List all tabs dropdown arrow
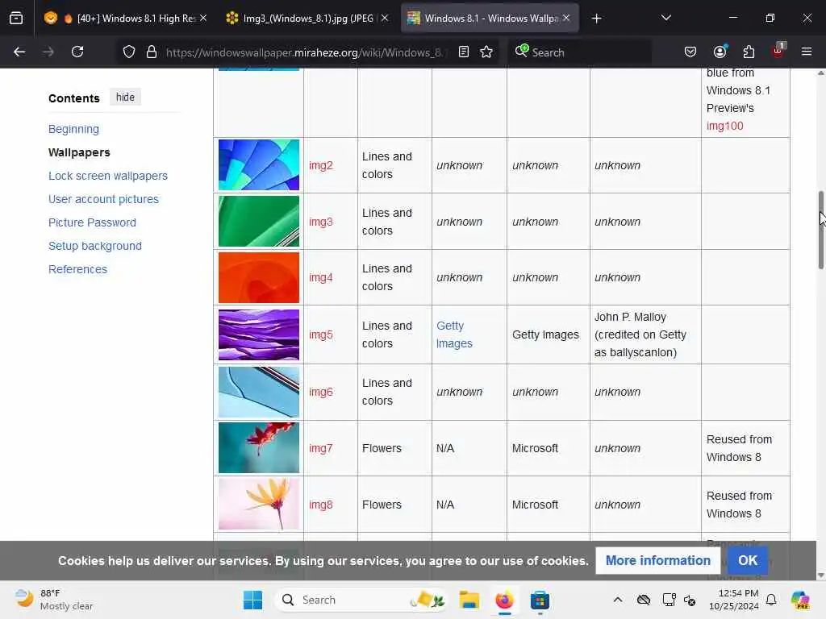Viewport: 826px width, 619px height. pos(666,18)
